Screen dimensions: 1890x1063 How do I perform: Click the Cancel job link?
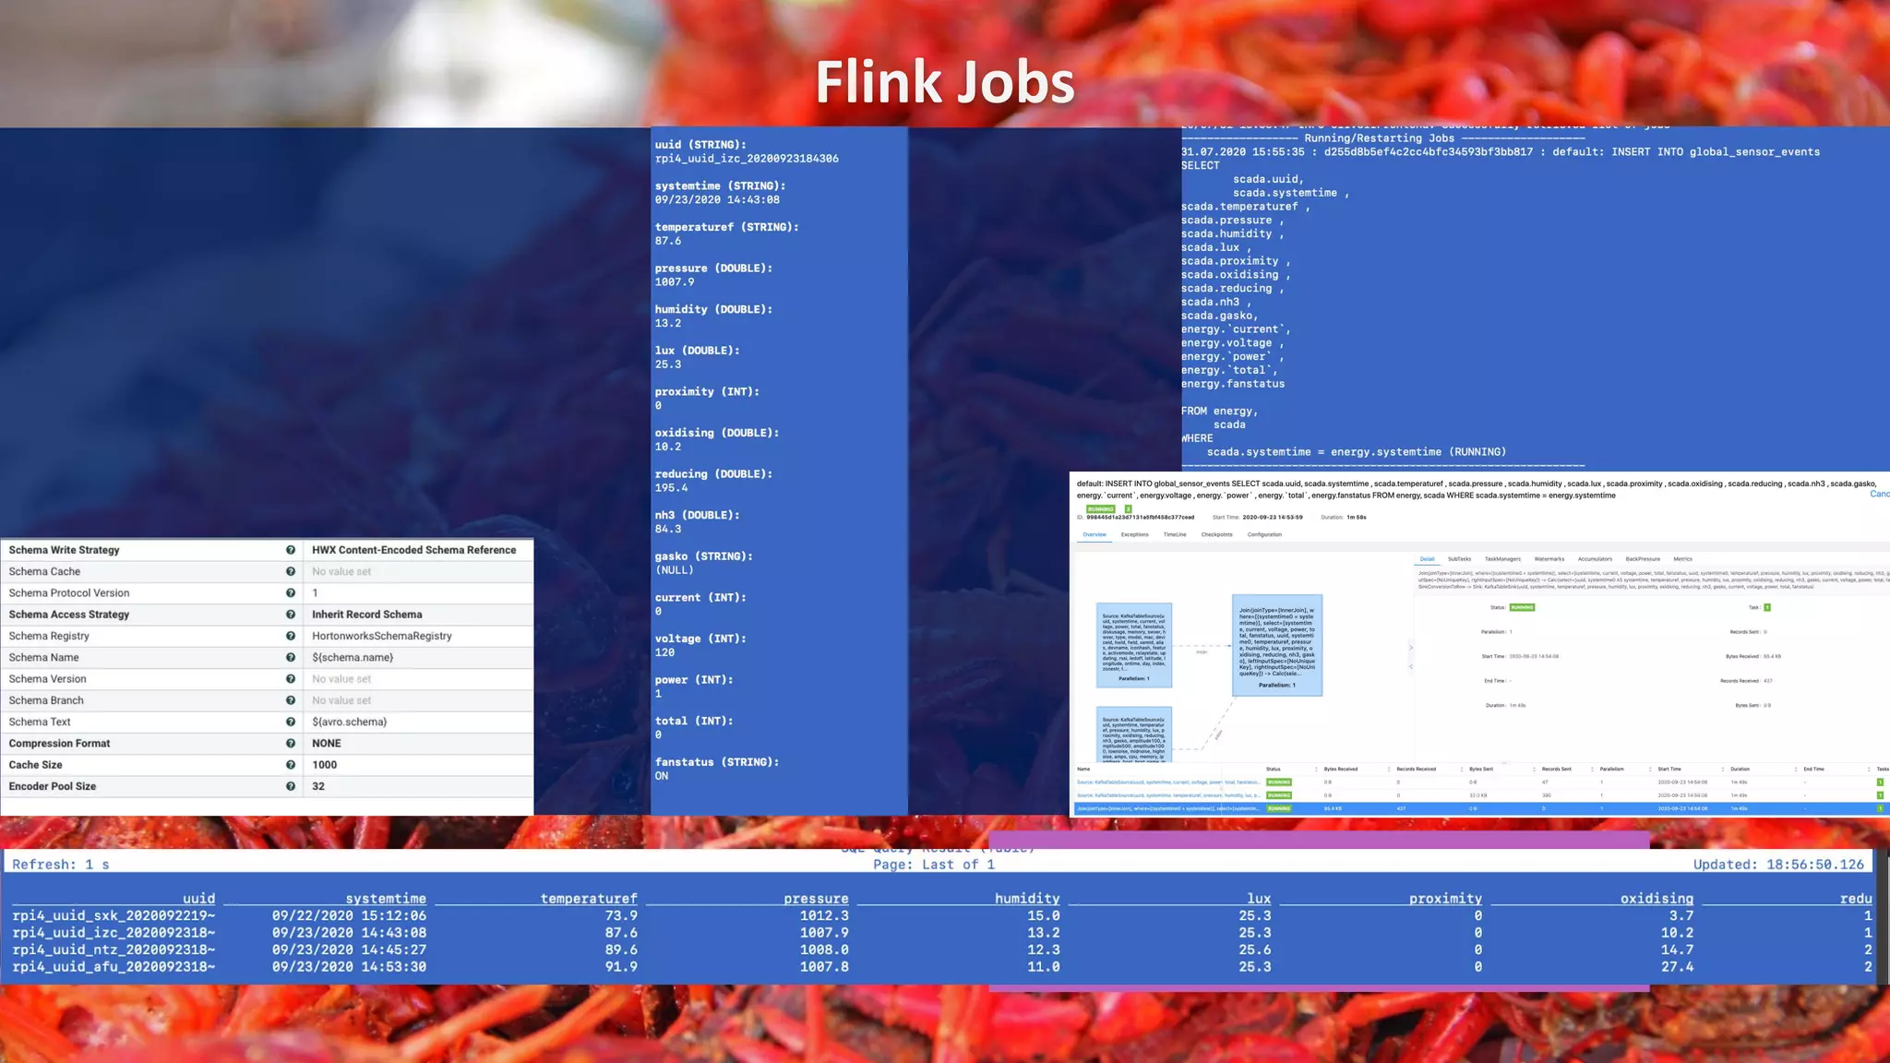tap(1879, 495)
